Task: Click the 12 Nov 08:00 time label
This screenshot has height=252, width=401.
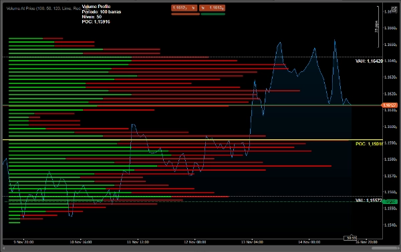Action: coord(195,242)
